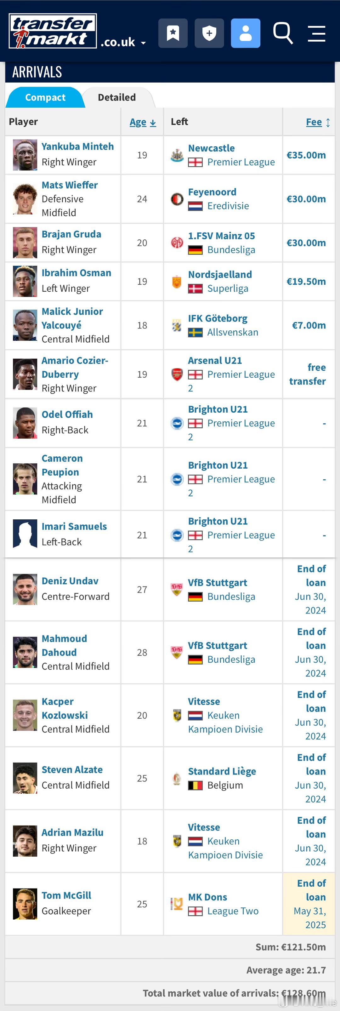The width and height of the screenshot is (340, 1011).
Task: Open the VfB Stuttgart link beside Deniz Undav
Action: click(217, 582)
